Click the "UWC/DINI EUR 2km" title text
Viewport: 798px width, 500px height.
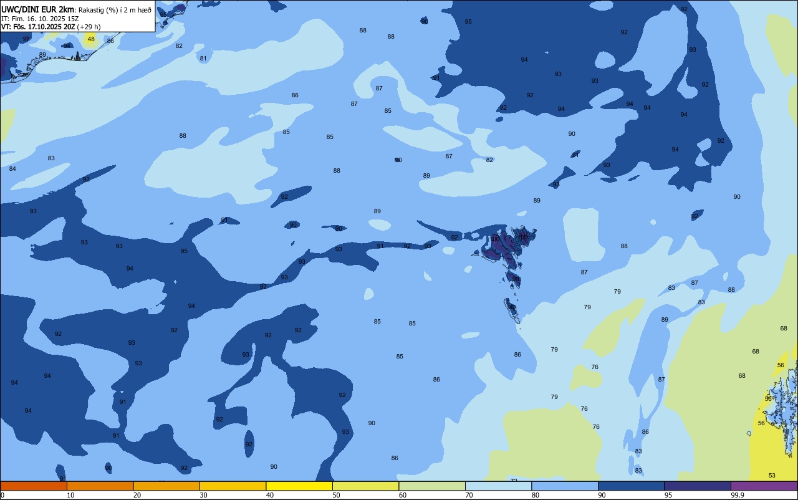point(38,9)
